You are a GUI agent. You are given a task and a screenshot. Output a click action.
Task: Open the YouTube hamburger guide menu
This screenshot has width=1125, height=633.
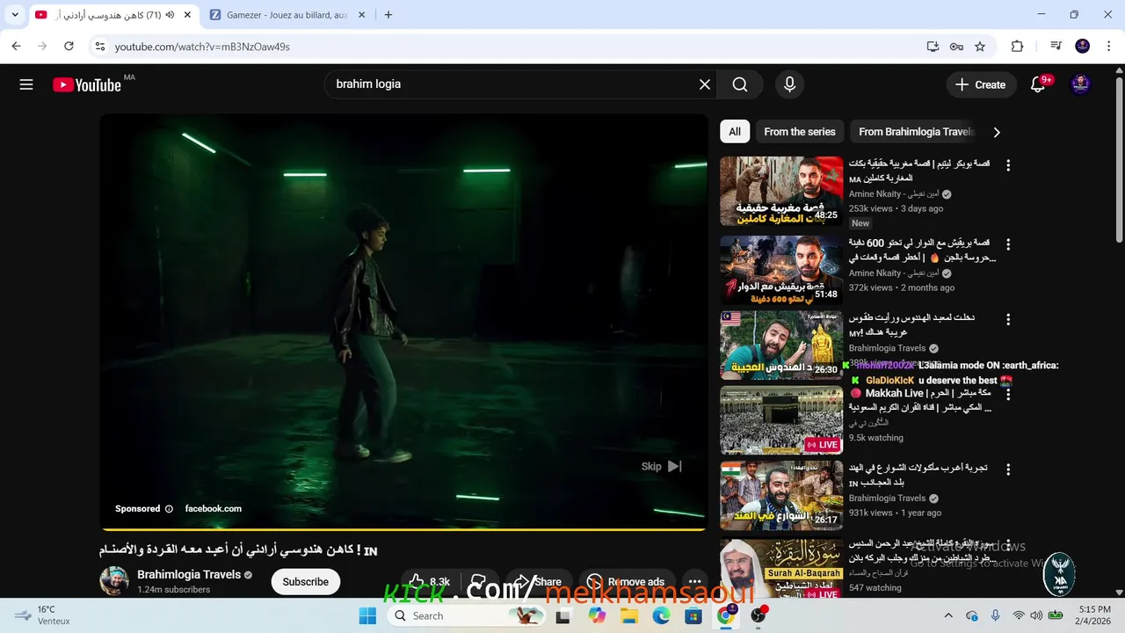pyautogui.click(x=26, y=84)
